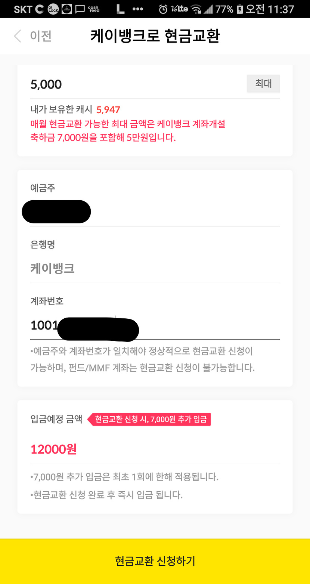310x584 pixels.
Task: Go back via the 이전 label
Action: click(41, 36)
